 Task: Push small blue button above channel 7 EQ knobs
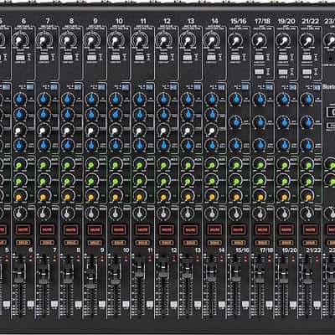tap(54, 87)
